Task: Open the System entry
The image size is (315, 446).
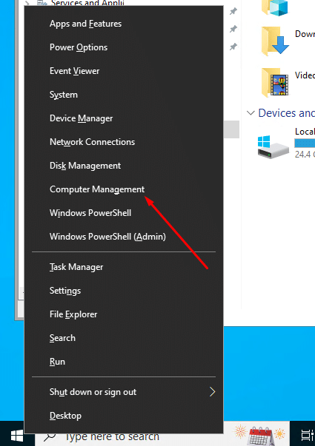Action: pyautogui.click(x=124, y=95)
